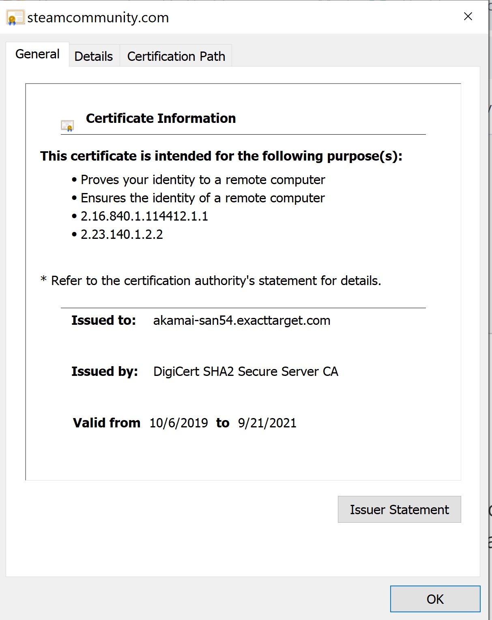This screenshot has width=492, height=620.
Task: Click the valid-from date 10/6/2019
Action: pyautogui.click(x=179, y=423)
